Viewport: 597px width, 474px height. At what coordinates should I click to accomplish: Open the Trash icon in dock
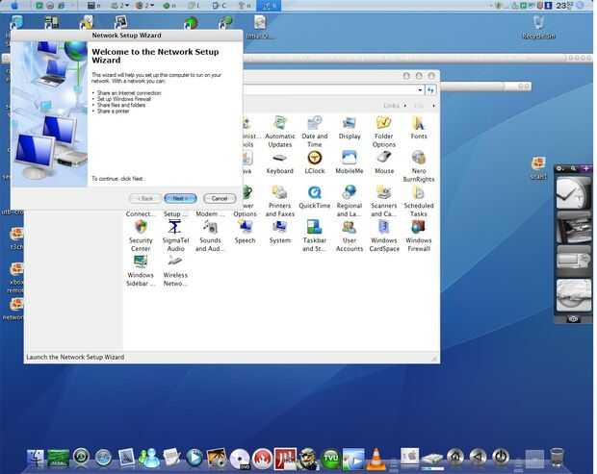tap(557, 458)
